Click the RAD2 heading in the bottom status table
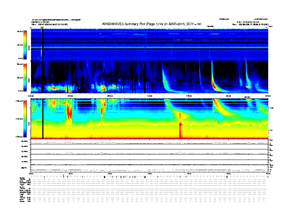 click(22, 178)
